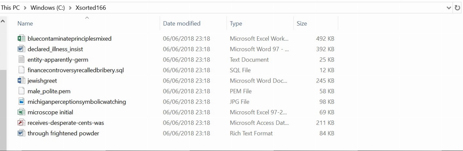
Task: Refresh the folder view
Action: tap(458, 8)
